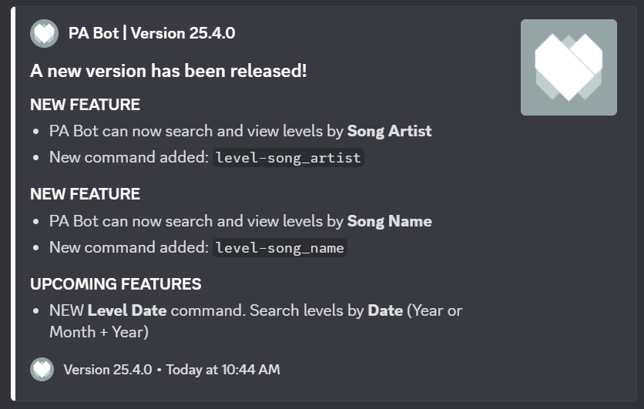The image size is (644, 409).
Task: Select the "A new version has been released!" title
Action: coord(168,71)
